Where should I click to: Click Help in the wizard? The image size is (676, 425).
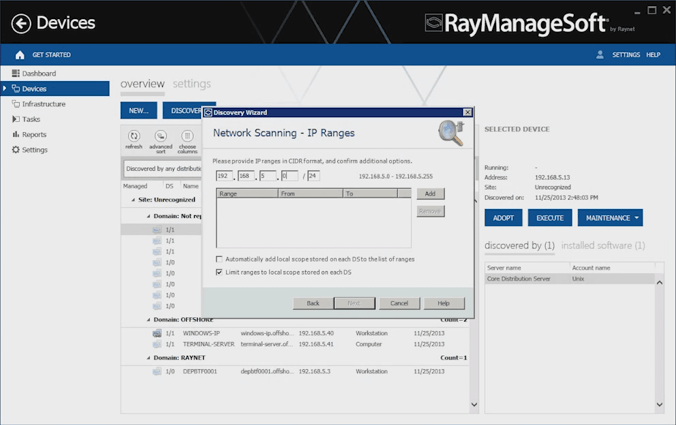pos(444,303)
